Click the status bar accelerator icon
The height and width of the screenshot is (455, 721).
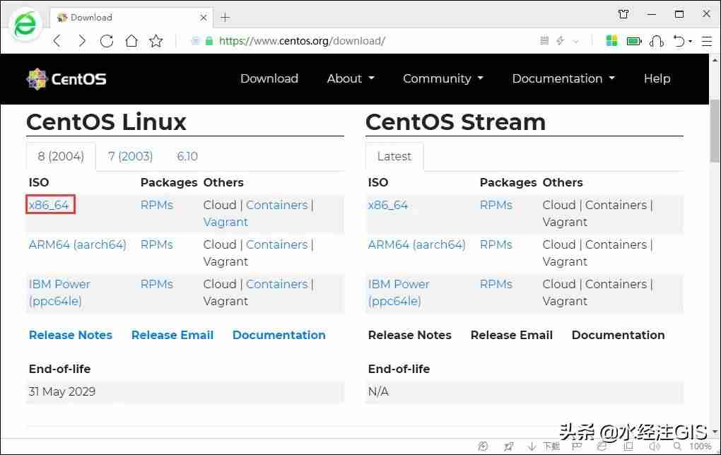(483, 447)
